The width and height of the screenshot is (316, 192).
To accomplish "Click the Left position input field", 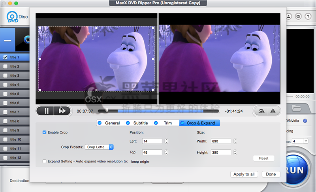I will tap(152, 141).
